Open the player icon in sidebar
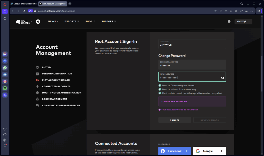 [x=5, y=95]
